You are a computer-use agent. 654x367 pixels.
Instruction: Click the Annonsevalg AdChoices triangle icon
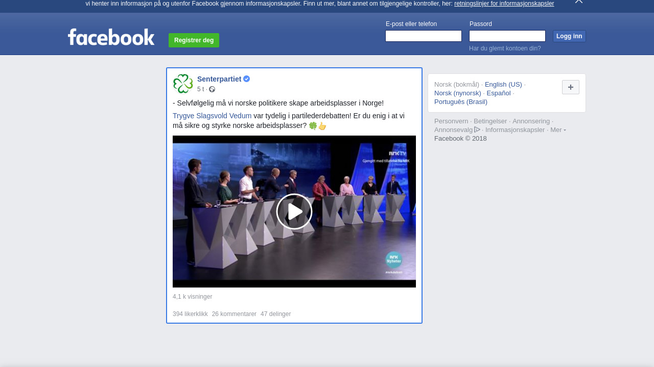pyautogui.click(x=477, y=129)
